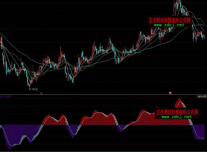Click the indicator value readout in lower panel header
The height and width of the screenshot is (152, 207).
coord(5,96)
